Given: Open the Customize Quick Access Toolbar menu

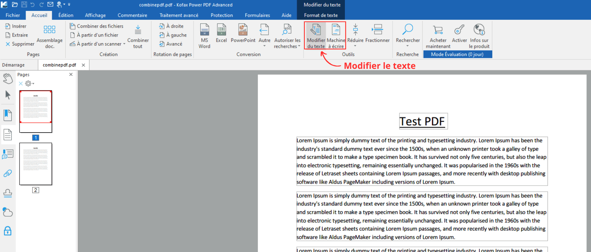Looking at the screenshot, I should pyautogui.click(x=69, y=5).
